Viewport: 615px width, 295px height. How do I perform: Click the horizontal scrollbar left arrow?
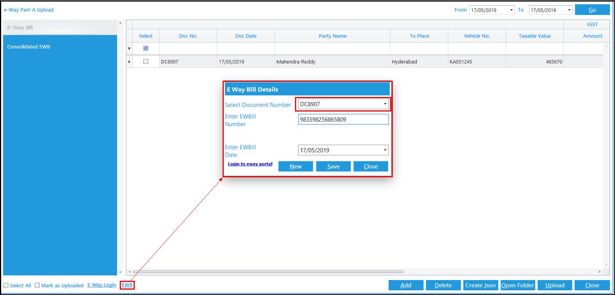[x=129, y=272]
